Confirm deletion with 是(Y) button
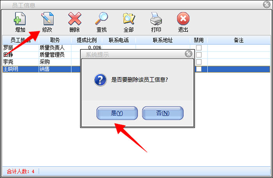The height and width of the screenshot is (178, 273). click(x=117, y=113)
